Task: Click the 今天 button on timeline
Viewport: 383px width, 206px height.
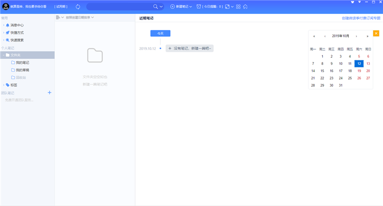Action: tap(160, 33)
